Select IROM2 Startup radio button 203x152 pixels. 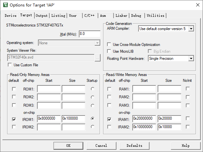pyautogui.click(x=92, y=127)
